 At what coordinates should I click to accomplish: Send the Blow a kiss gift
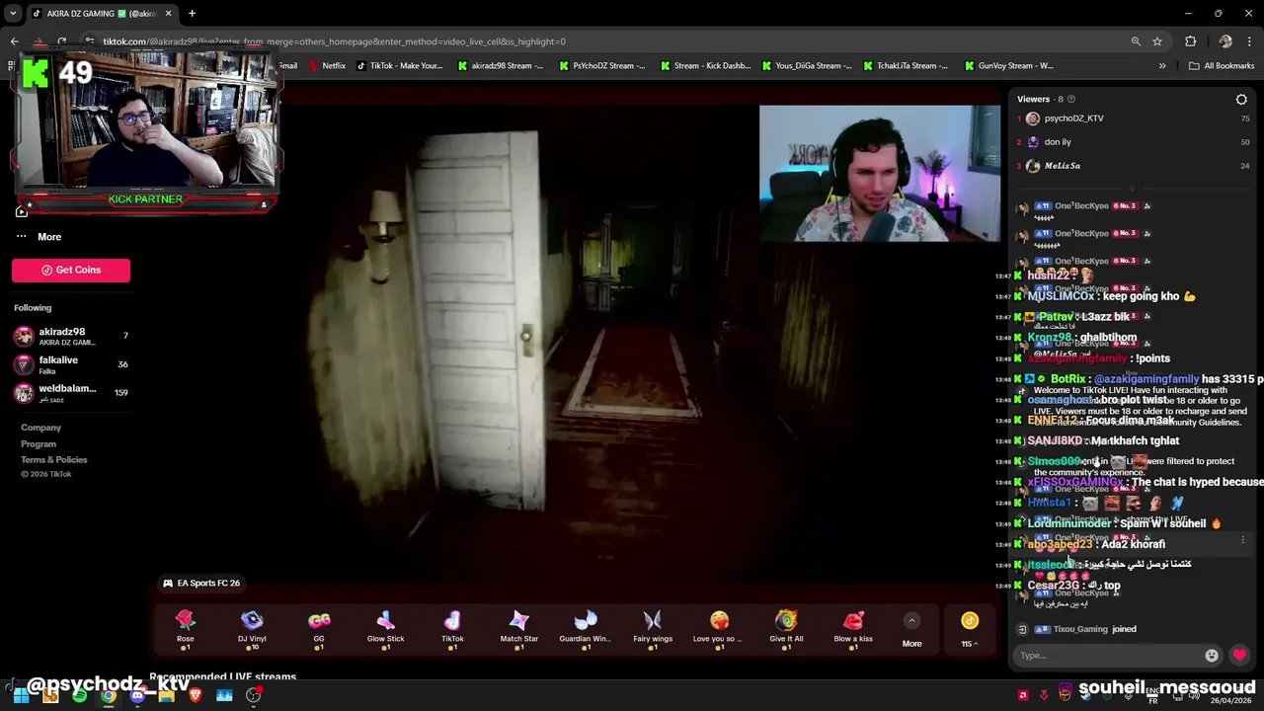(853, 628)
